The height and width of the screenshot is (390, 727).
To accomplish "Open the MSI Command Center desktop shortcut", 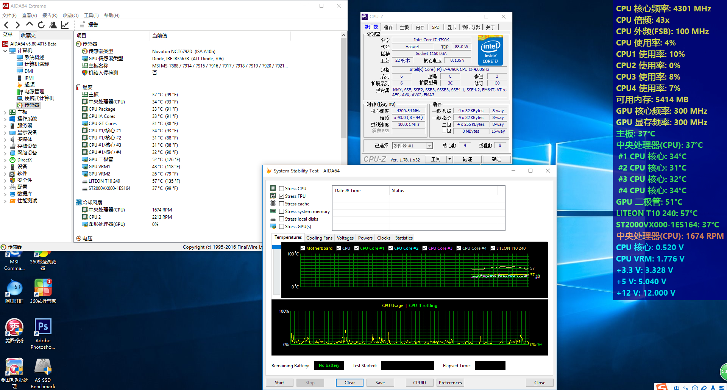I will coord(14,261).
